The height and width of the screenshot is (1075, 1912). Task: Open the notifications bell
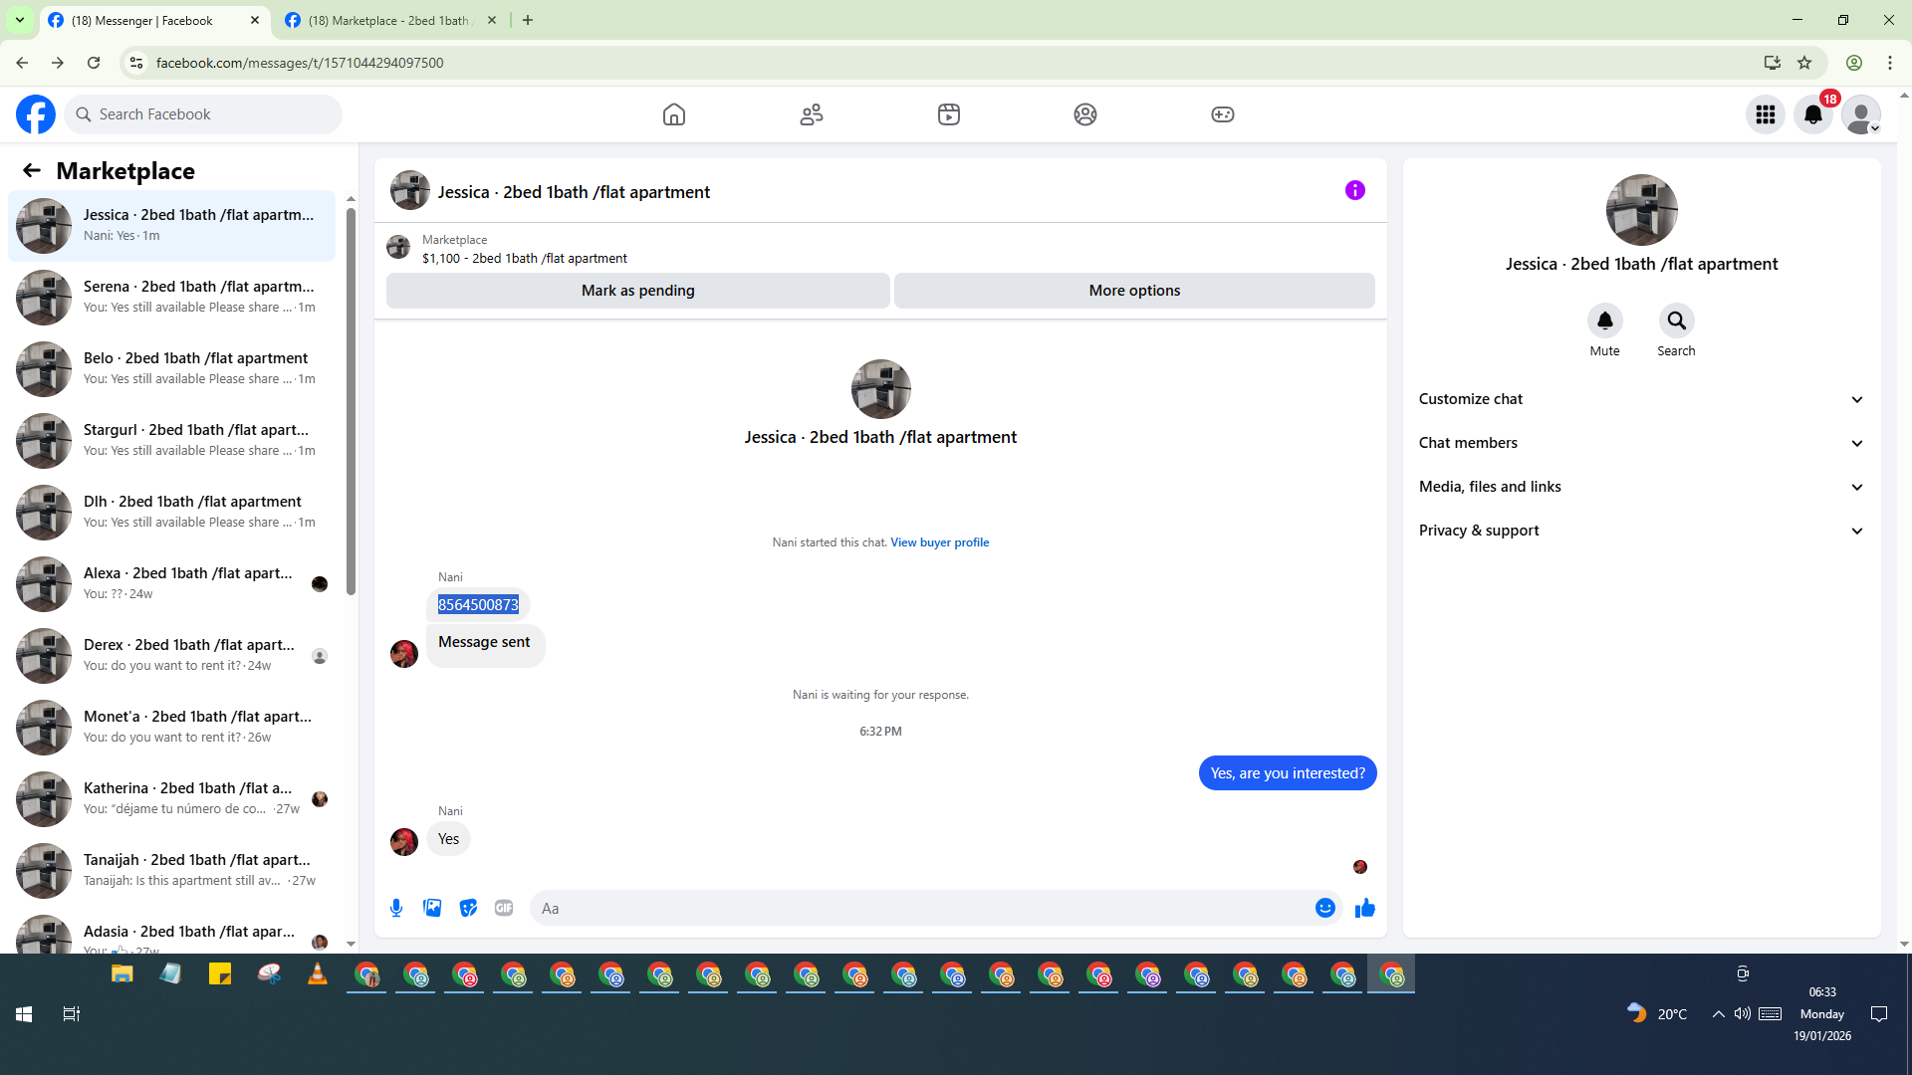(1812, 114)
